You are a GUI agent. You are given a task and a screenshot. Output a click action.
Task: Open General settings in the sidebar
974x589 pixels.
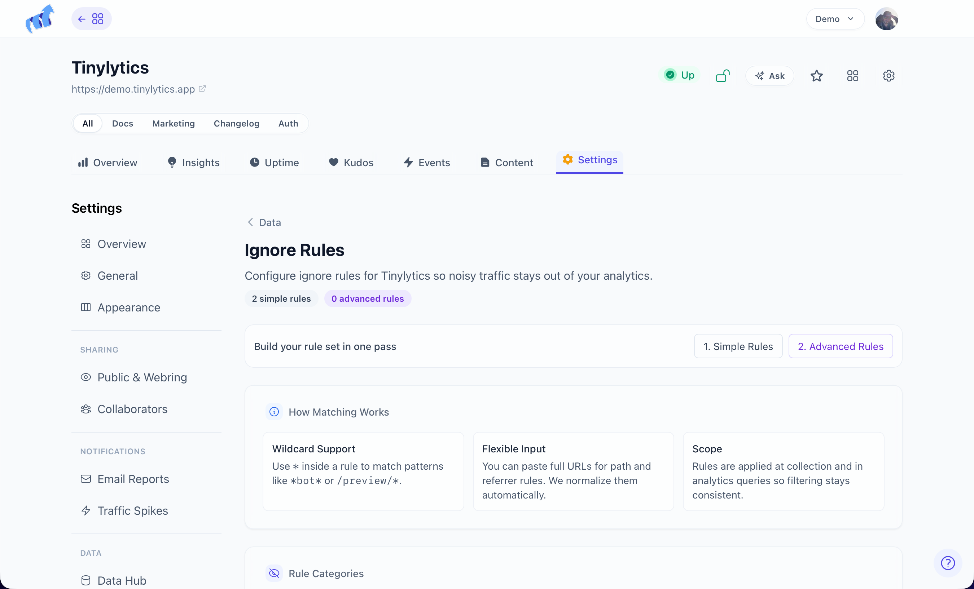pos(110,276)
